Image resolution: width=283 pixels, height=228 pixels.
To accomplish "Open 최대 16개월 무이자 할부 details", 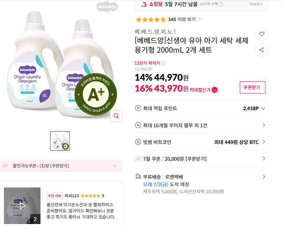I will (x=200, y=125).
